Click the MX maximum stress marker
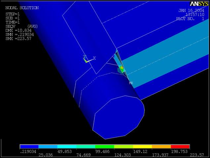210x158 pixels. (131, 83)
